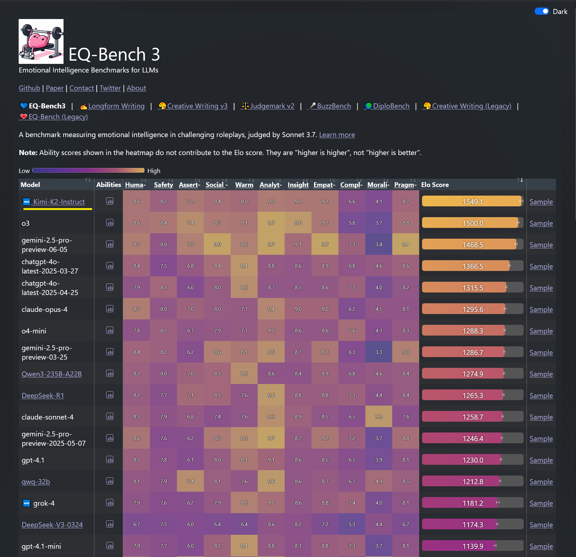The width and height of the screenshot is (576, 557).
Task: Open abilities chart for DeepSeek-R1
Action: 110,395
